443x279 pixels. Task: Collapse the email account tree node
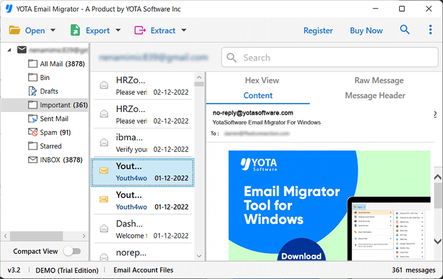9,50
